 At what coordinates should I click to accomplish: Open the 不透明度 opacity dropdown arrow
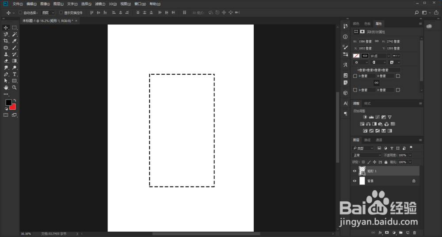410,155
